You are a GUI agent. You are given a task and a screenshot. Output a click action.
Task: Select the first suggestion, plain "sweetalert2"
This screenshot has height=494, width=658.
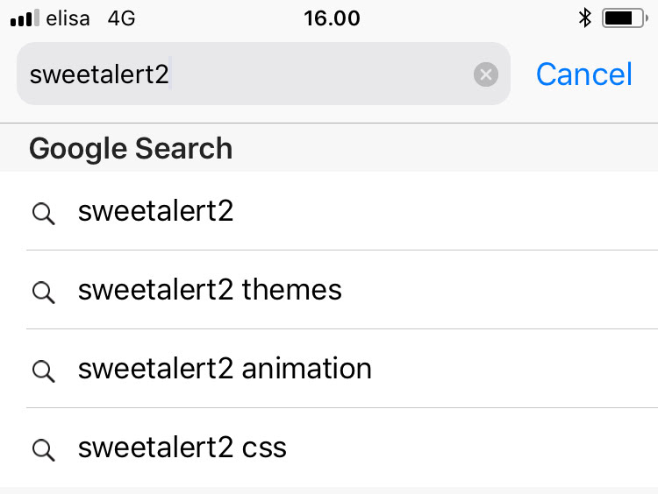coord(156,211)
